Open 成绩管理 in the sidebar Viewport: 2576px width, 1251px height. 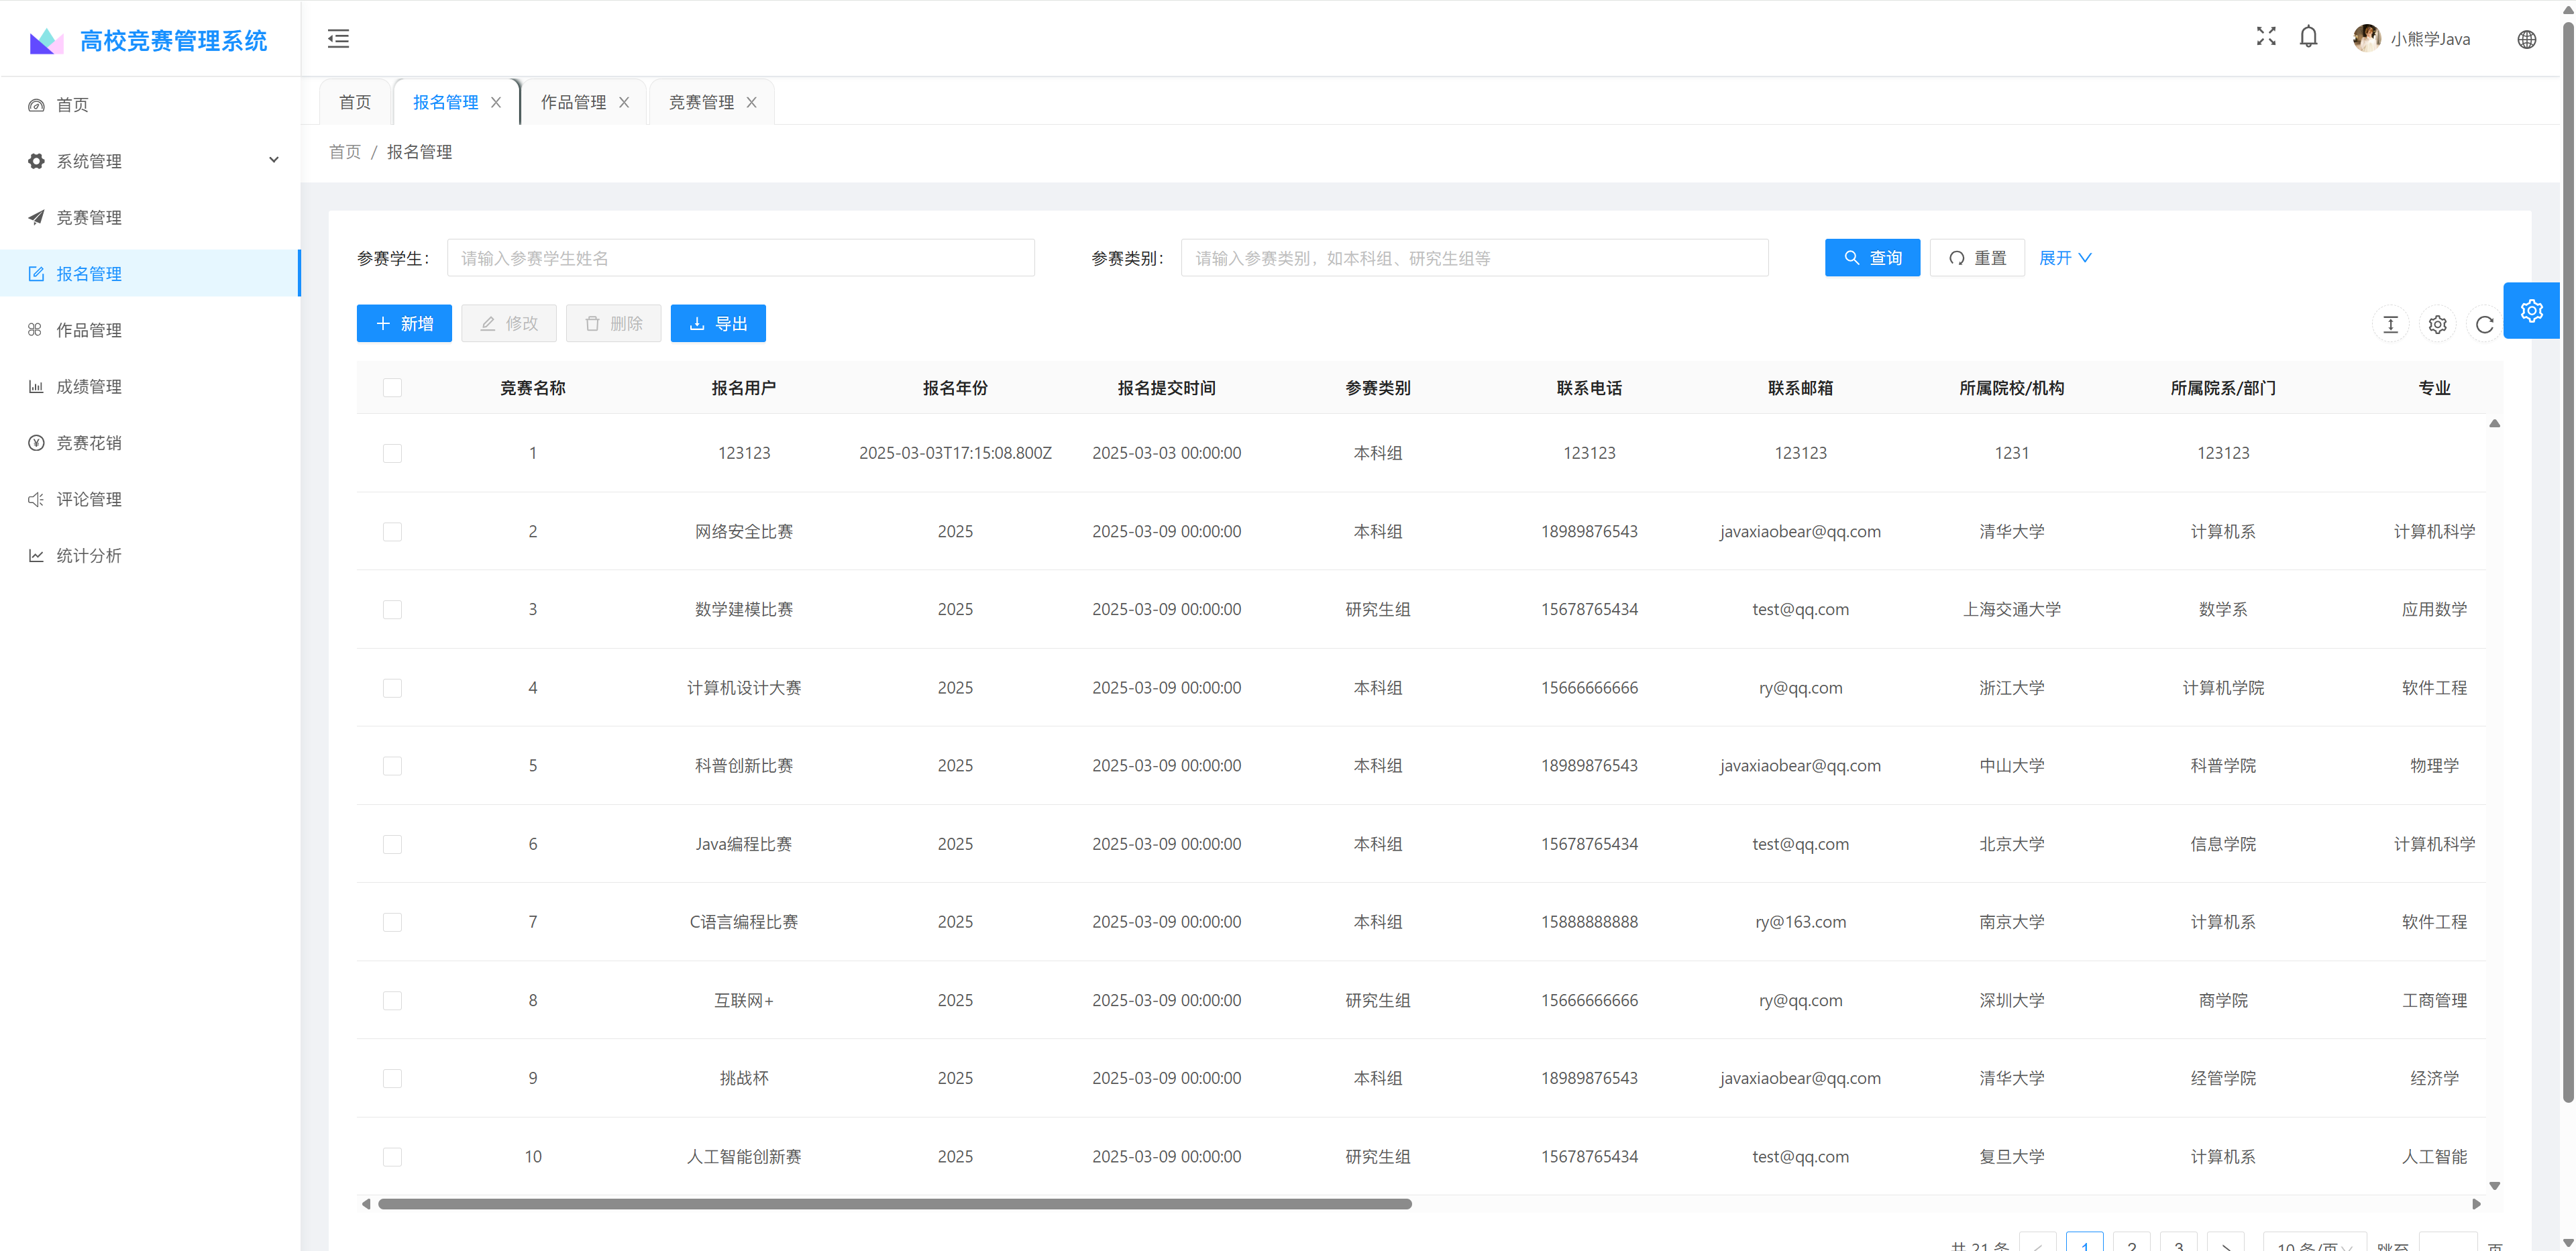tap(150, 386)
